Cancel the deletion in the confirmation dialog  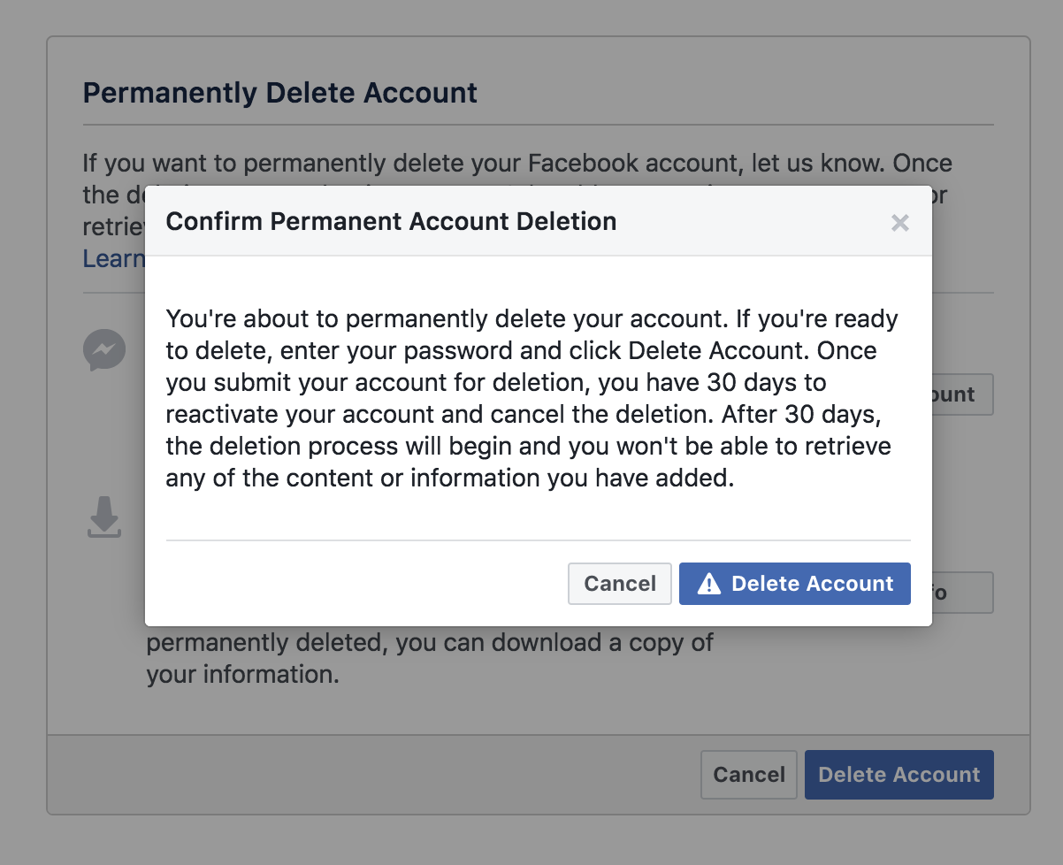point(620,584)
